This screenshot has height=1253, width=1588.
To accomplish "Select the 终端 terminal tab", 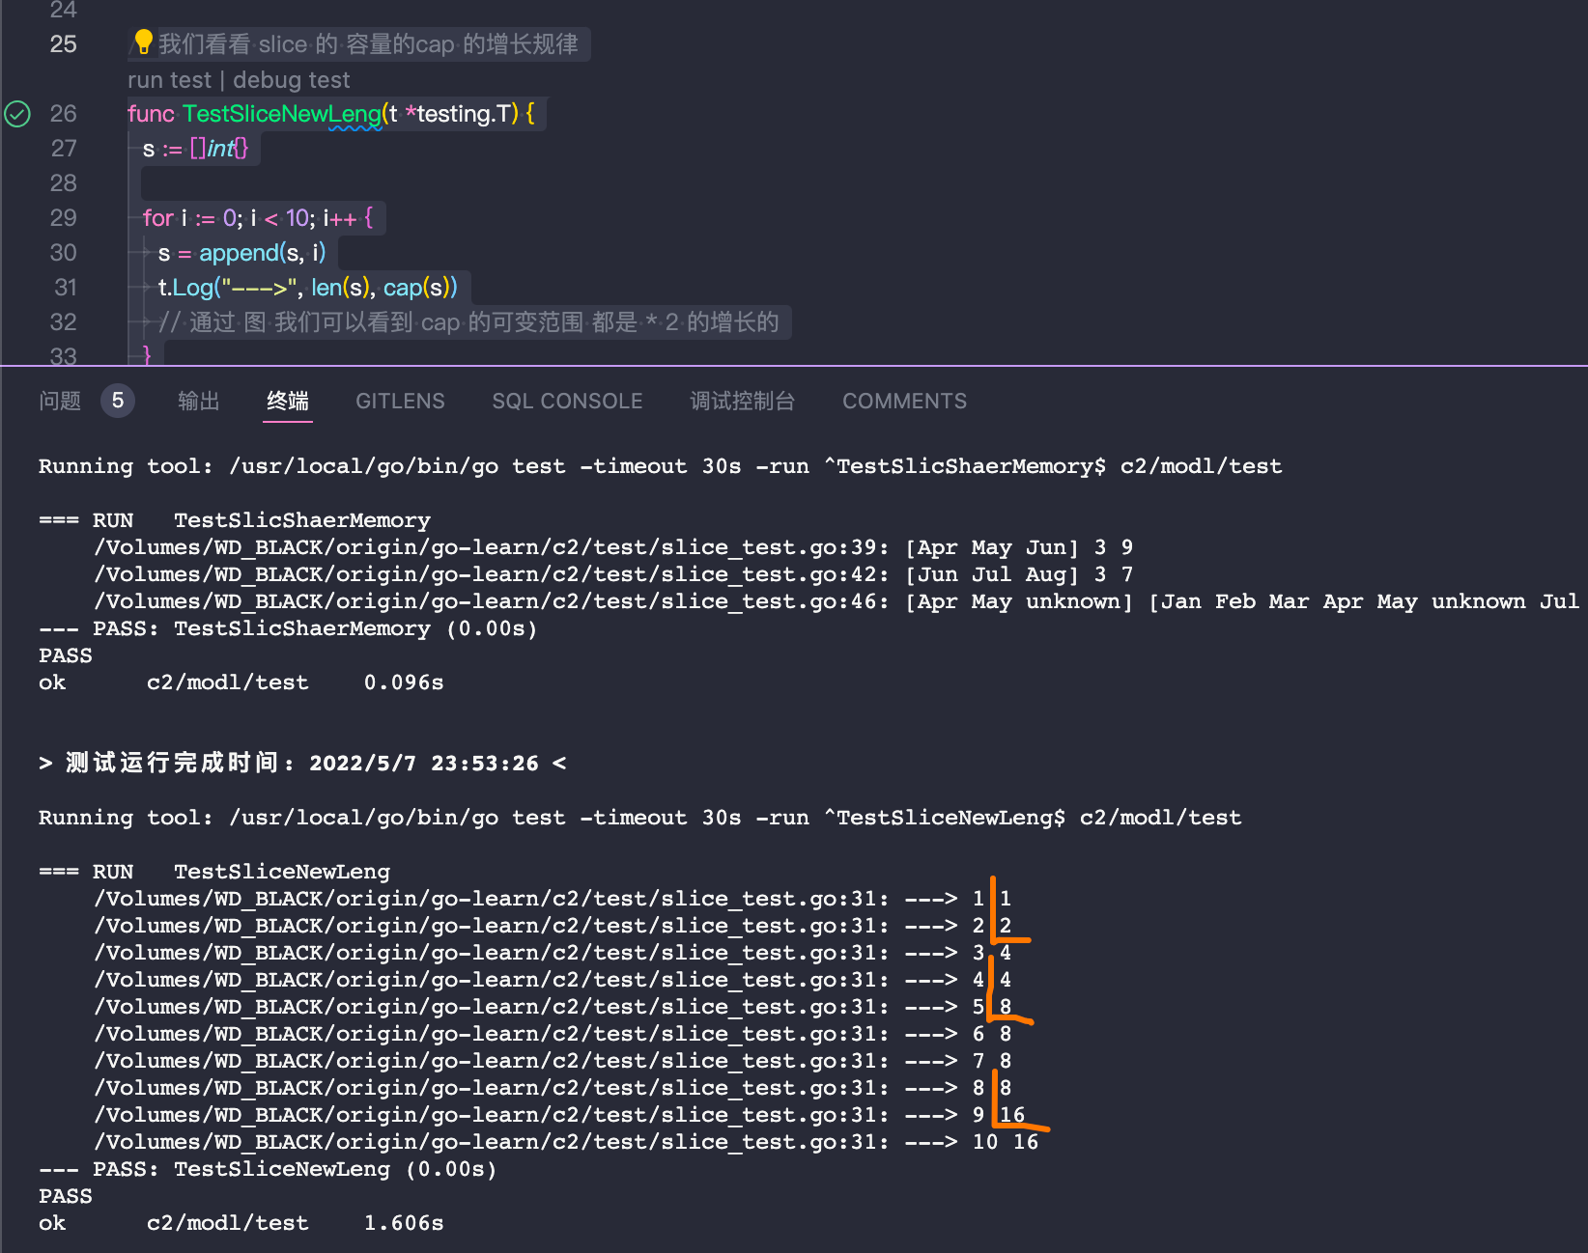I will pyautogui.click(x=288, y=401).
